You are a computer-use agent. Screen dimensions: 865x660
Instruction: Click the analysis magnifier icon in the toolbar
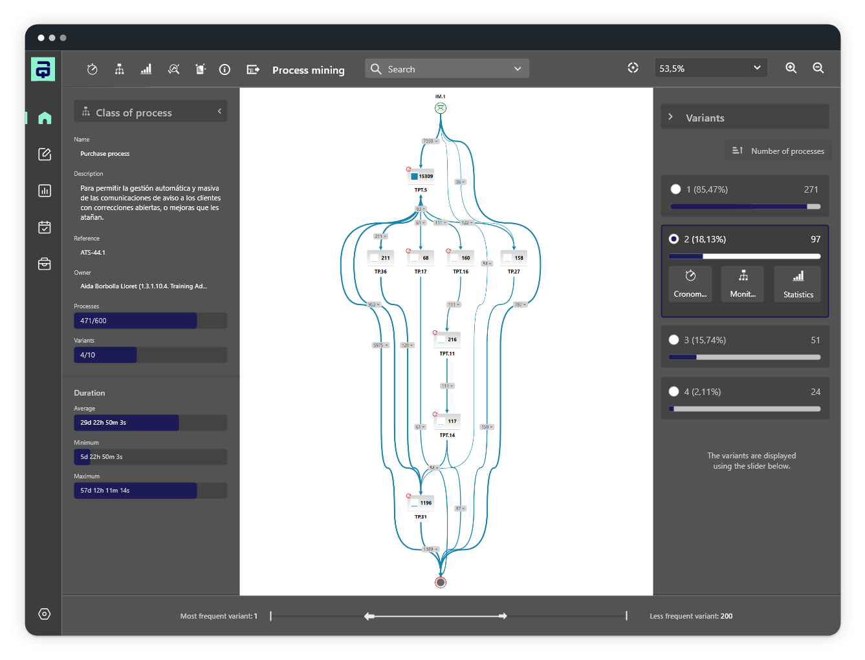coord(173,69)
